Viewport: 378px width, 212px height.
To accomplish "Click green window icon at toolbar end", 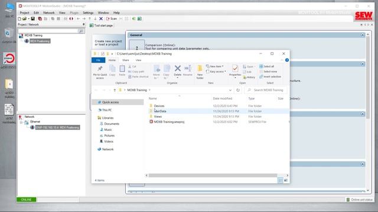I will coord(139,19).
